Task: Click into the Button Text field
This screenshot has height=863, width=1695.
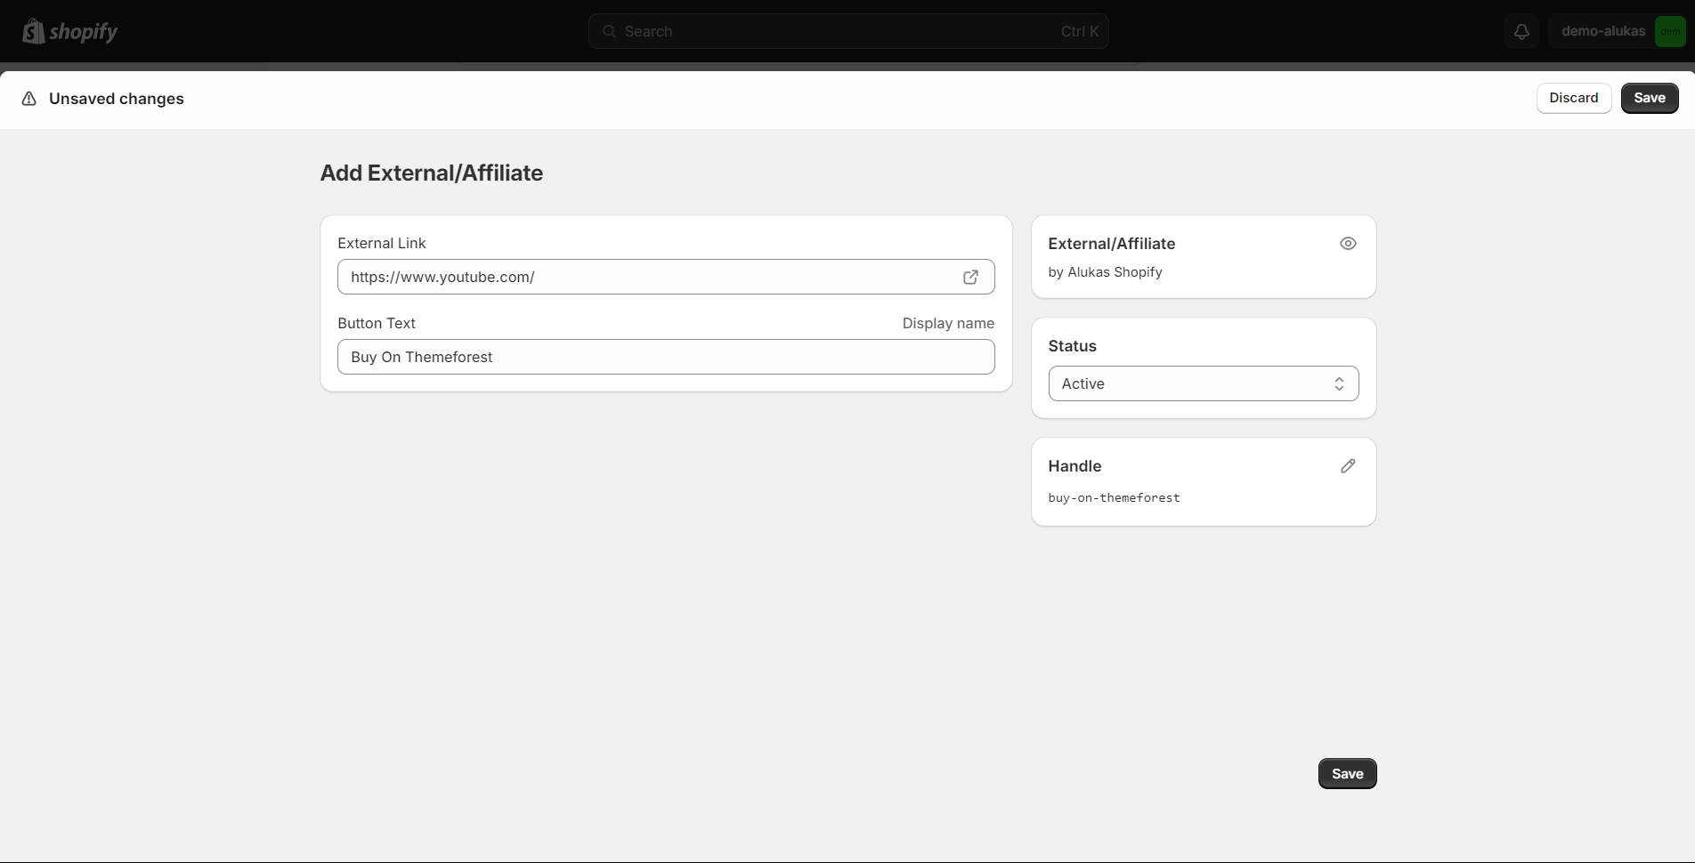Action: tap(666, 357)
